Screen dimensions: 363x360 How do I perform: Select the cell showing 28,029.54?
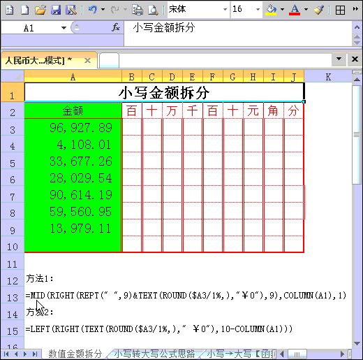click(73, 178)
